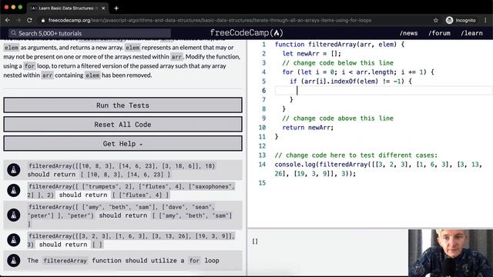Click the 'let newArr = [];' line
Image resolution: width=493 pixels, height=277 pixels.
[311, 54]
